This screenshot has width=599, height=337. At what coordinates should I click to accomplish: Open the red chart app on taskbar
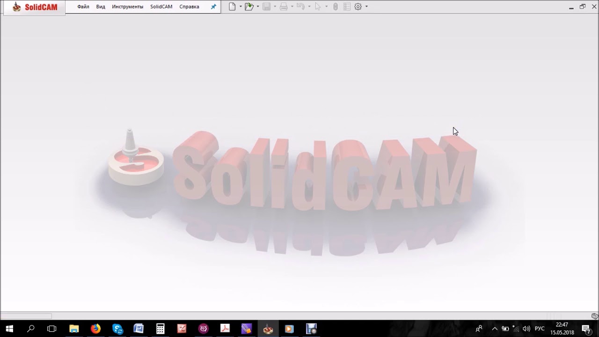click(182, 329)
